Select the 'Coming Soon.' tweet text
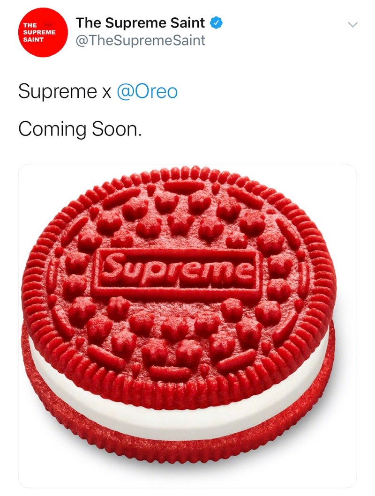 tap(79, 129)
